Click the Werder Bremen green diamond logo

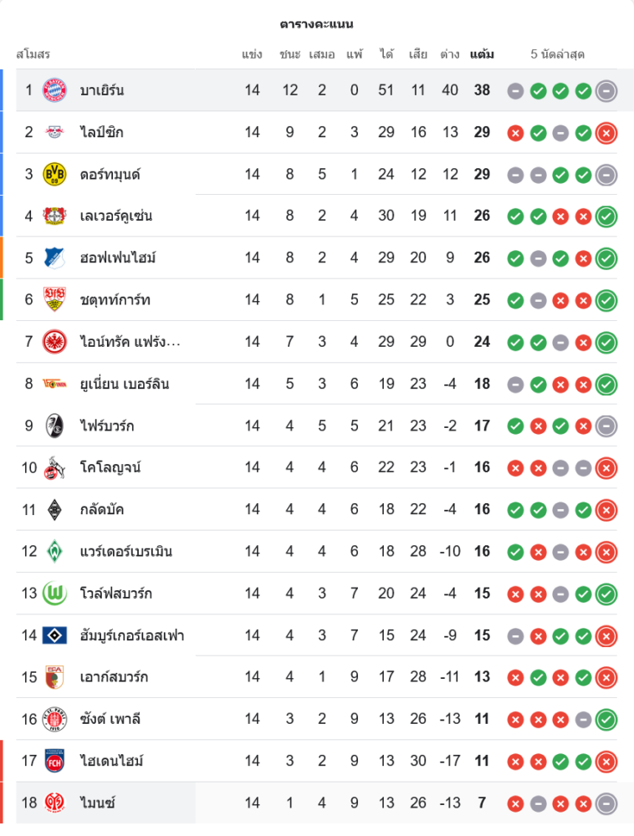point(54,551)
